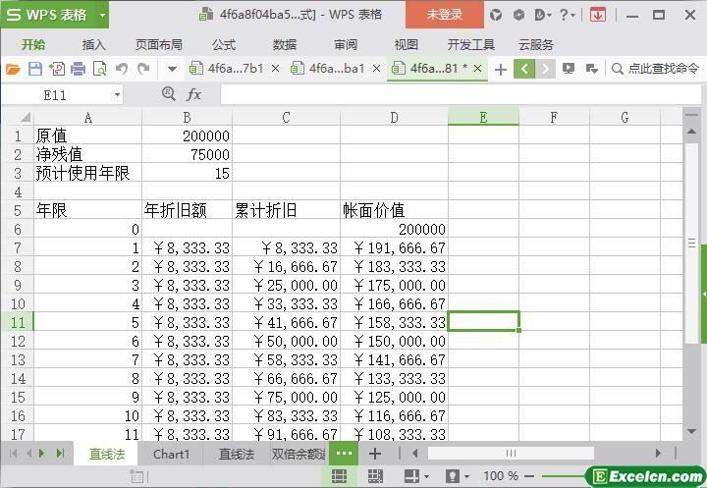The width and height of the screenshot is (707, 488).
Task: Open the 视图 ribbon tab
Action: 406,44
